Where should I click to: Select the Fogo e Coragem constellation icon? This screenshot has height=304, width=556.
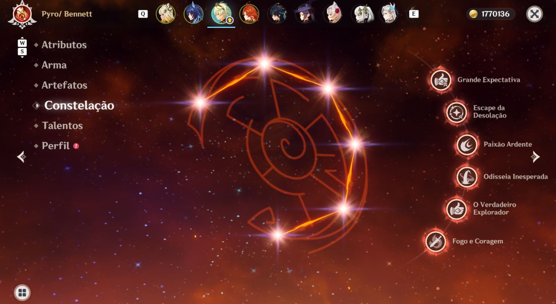coord(436,241)
